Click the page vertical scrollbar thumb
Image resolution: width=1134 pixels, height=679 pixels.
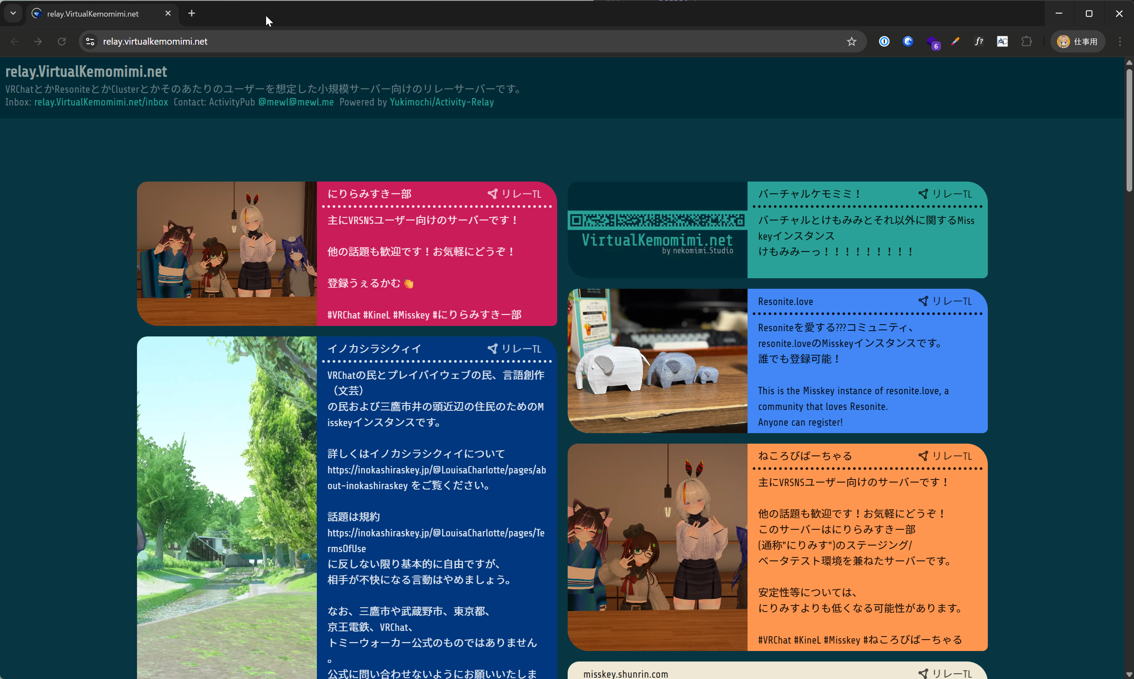[1129, 130]
